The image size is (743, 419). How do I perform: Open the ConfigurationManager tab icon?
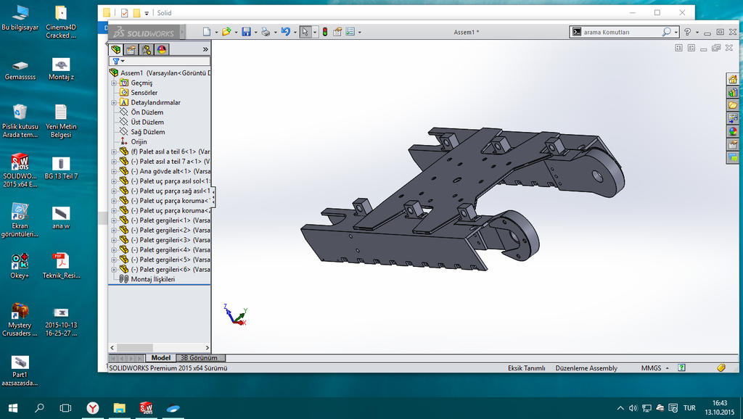pos(146,49)
